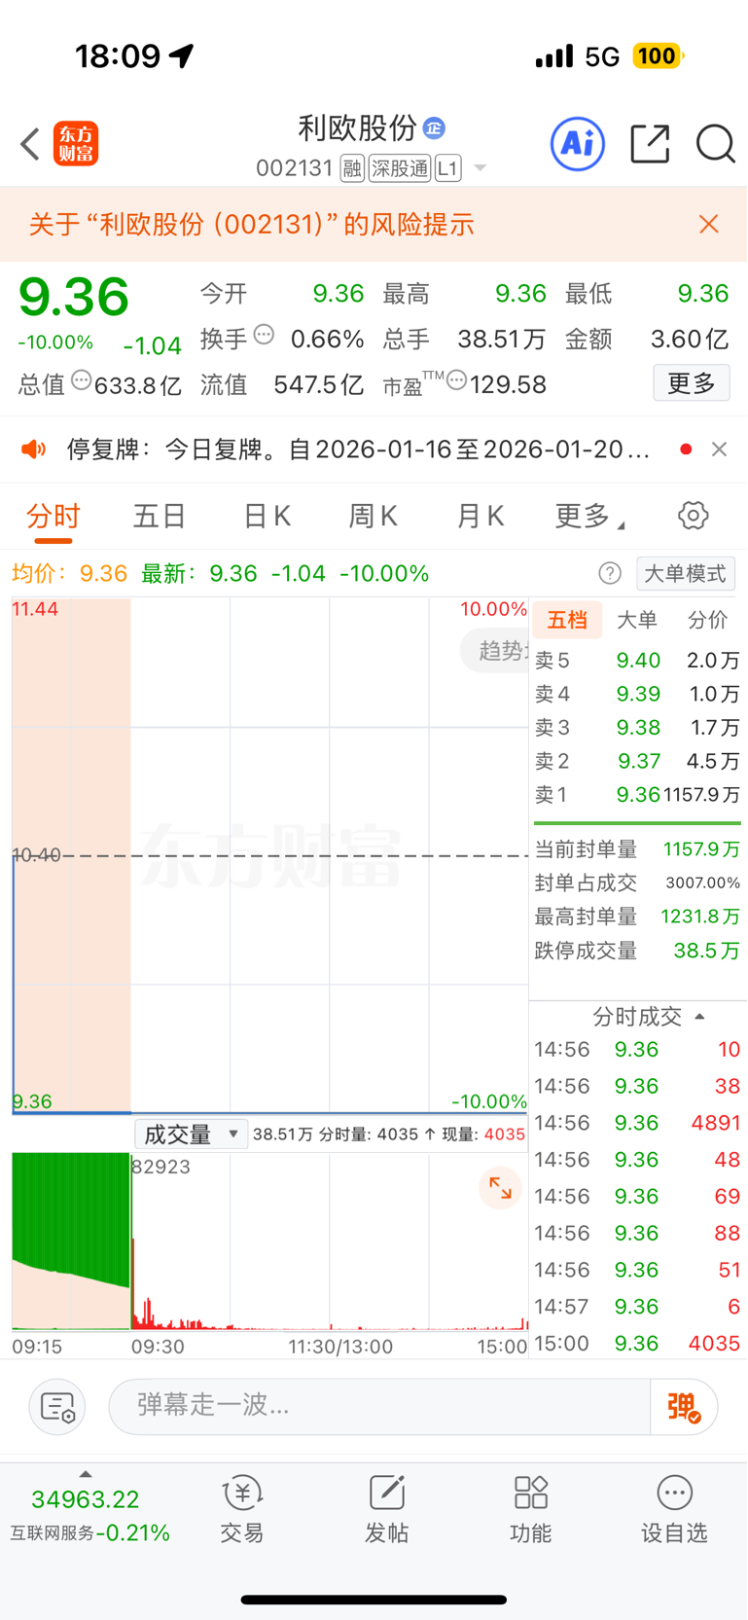Switch to the 五日 tab

coord(160,516)
